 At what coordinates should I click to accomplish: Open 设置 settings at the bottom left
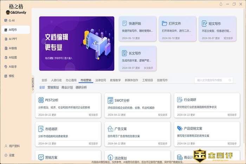tap(12, 155)
